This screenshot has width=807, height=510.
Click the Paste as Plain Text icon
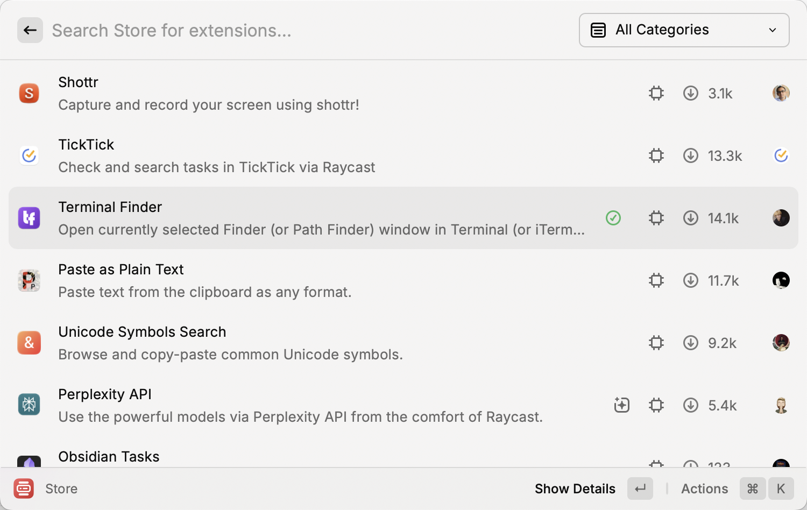click(29, 280)
